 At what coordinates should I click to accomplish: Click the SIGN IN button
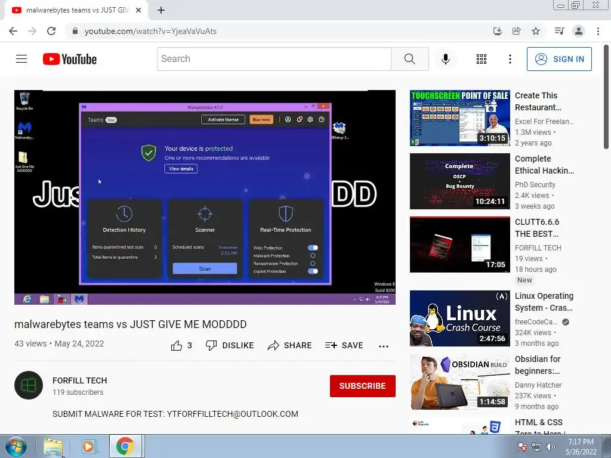point(559,59)
